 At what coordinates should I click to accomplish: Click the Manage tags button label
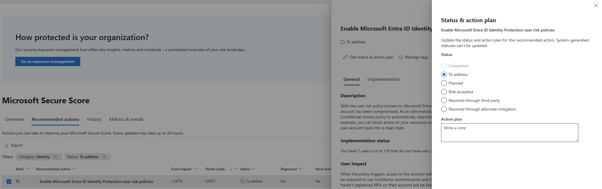click(417, 57)
